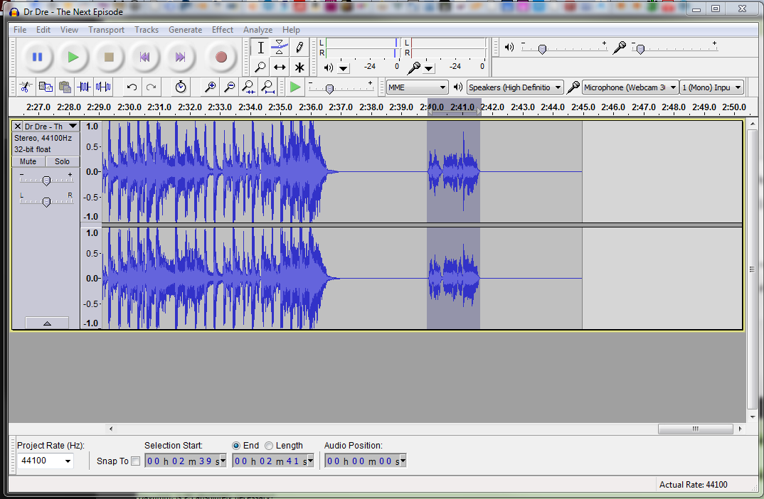This screenshot has width=764, height=499.
Task: Click the track pan L/R slider knob
Action: [46, 202]
